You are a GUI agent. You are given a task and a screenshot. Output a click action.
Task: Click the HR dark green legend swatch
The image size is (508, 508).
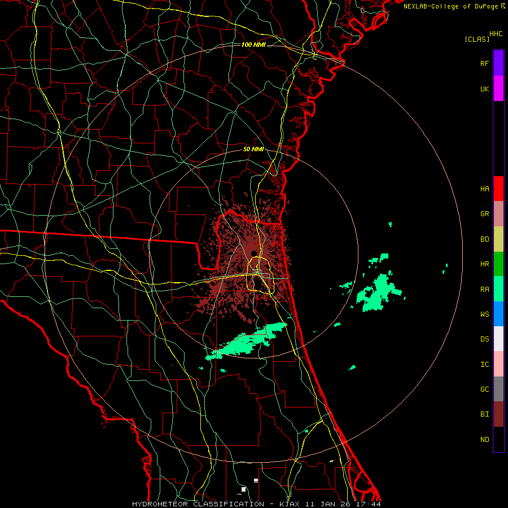(x=498, y=264)
